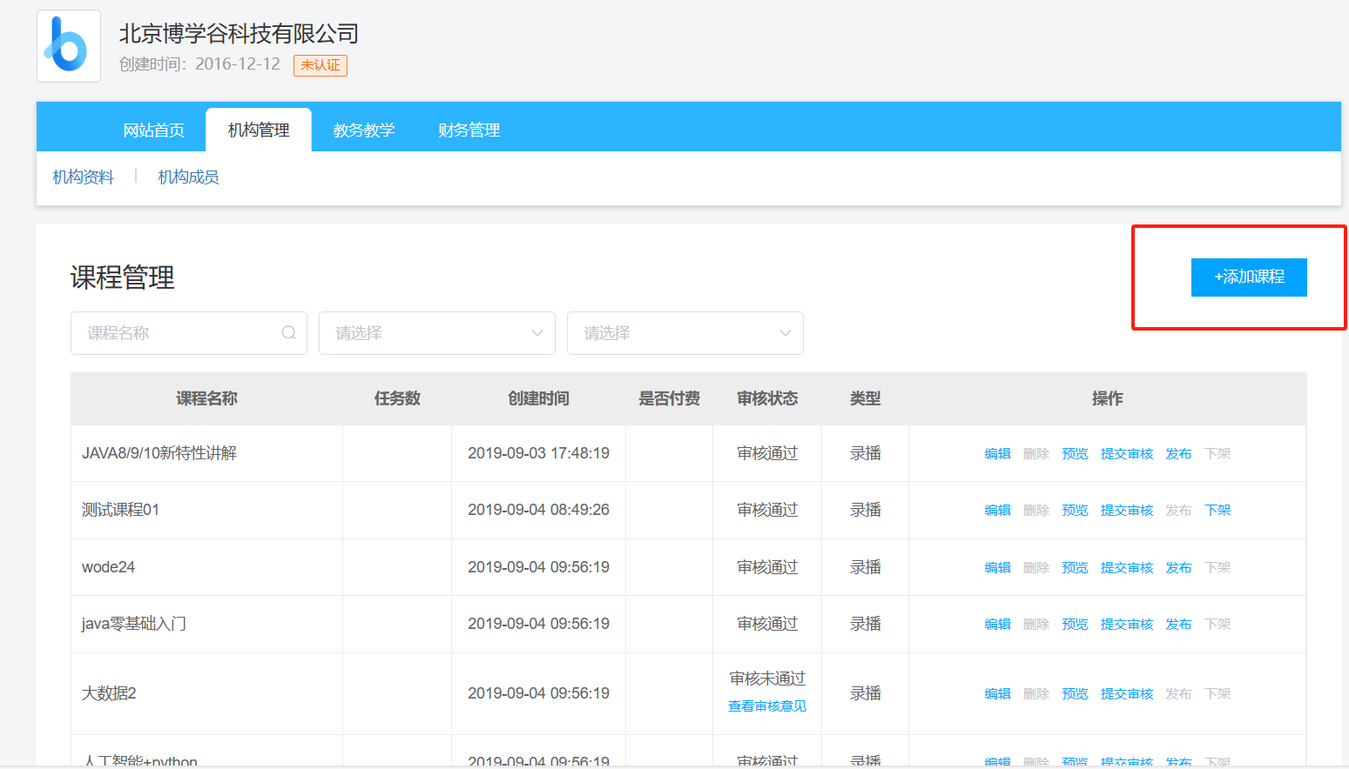Image resolution: width=1349 pixels, height=769 pixels.
Task: Click the 2019-09-04 08:49:26 date cell
Action: (x=538, y=510)
